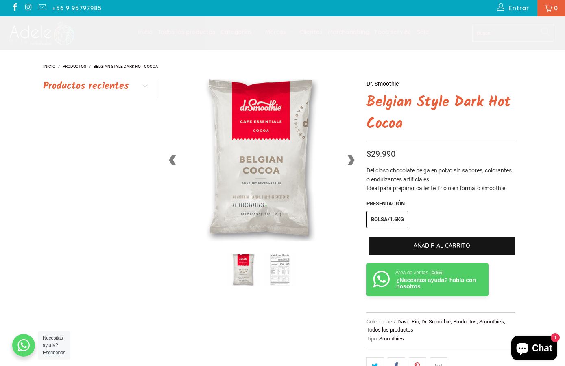Open the Dr. Smoothie brand link
The width and height of the screenshot is (565, 366).
pos(382,84)
